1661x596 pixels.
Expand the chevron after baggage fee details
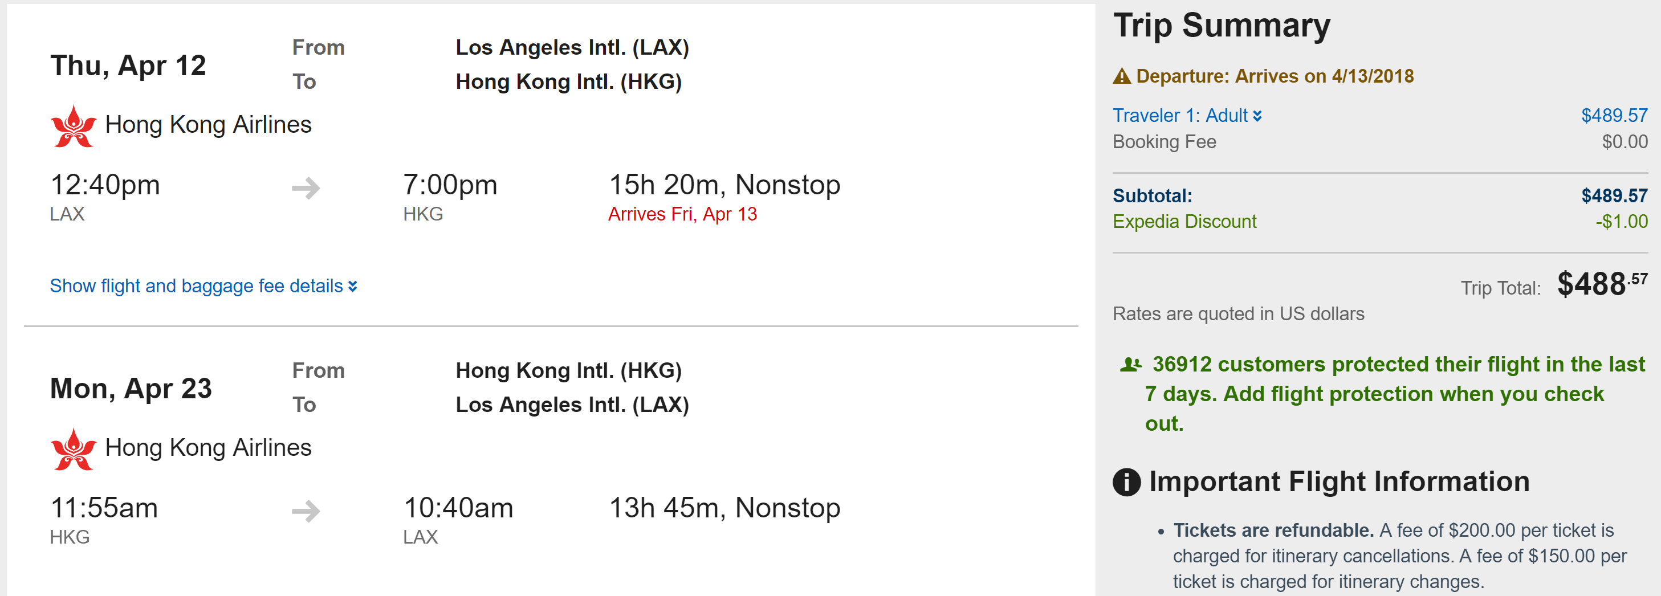pyautogui.click(x=353, y=286)
